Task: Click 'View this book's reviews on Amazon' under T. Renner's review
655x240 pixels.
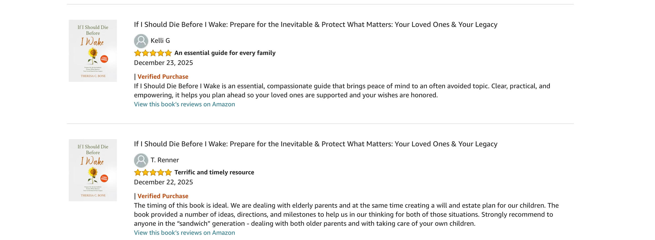Action: (184, 233)
